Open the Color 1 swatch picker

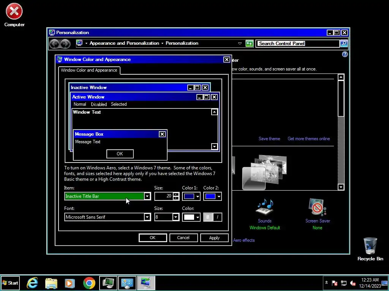pos(191,197)
